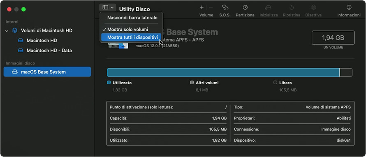366x157 pixels.
Task: Select Macintosh HD volume in sidebar
Action: (x=42, y=41)
